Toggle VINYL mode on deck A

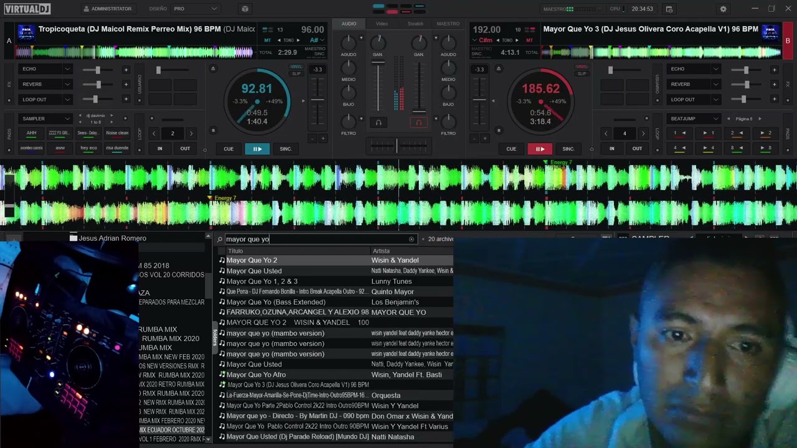coord(296,67)
